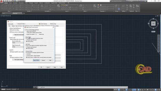Click the Open file icon in Quick Access toolbar
Image resolution: width=161 pixels, height=91 pixels.
click(x=7, y=1)
